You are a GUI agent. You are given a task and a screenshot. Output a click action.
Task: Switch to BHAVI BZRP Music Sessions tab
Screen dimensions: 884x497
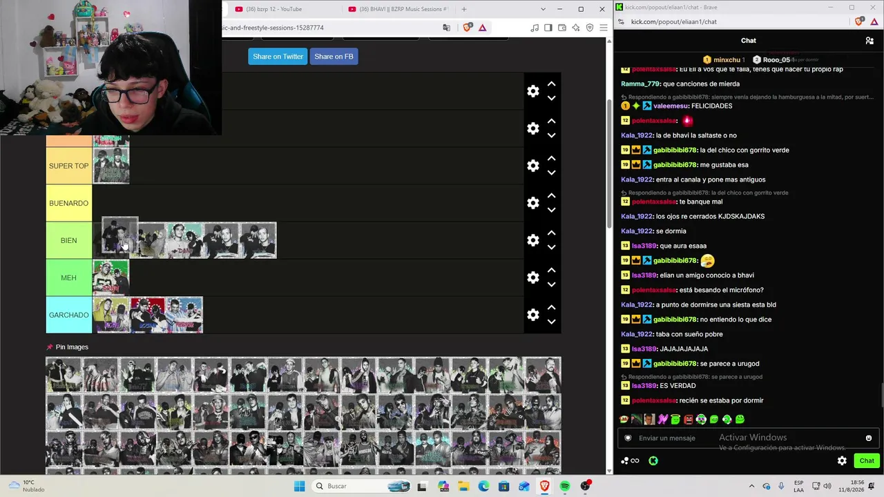pos(401,9)
